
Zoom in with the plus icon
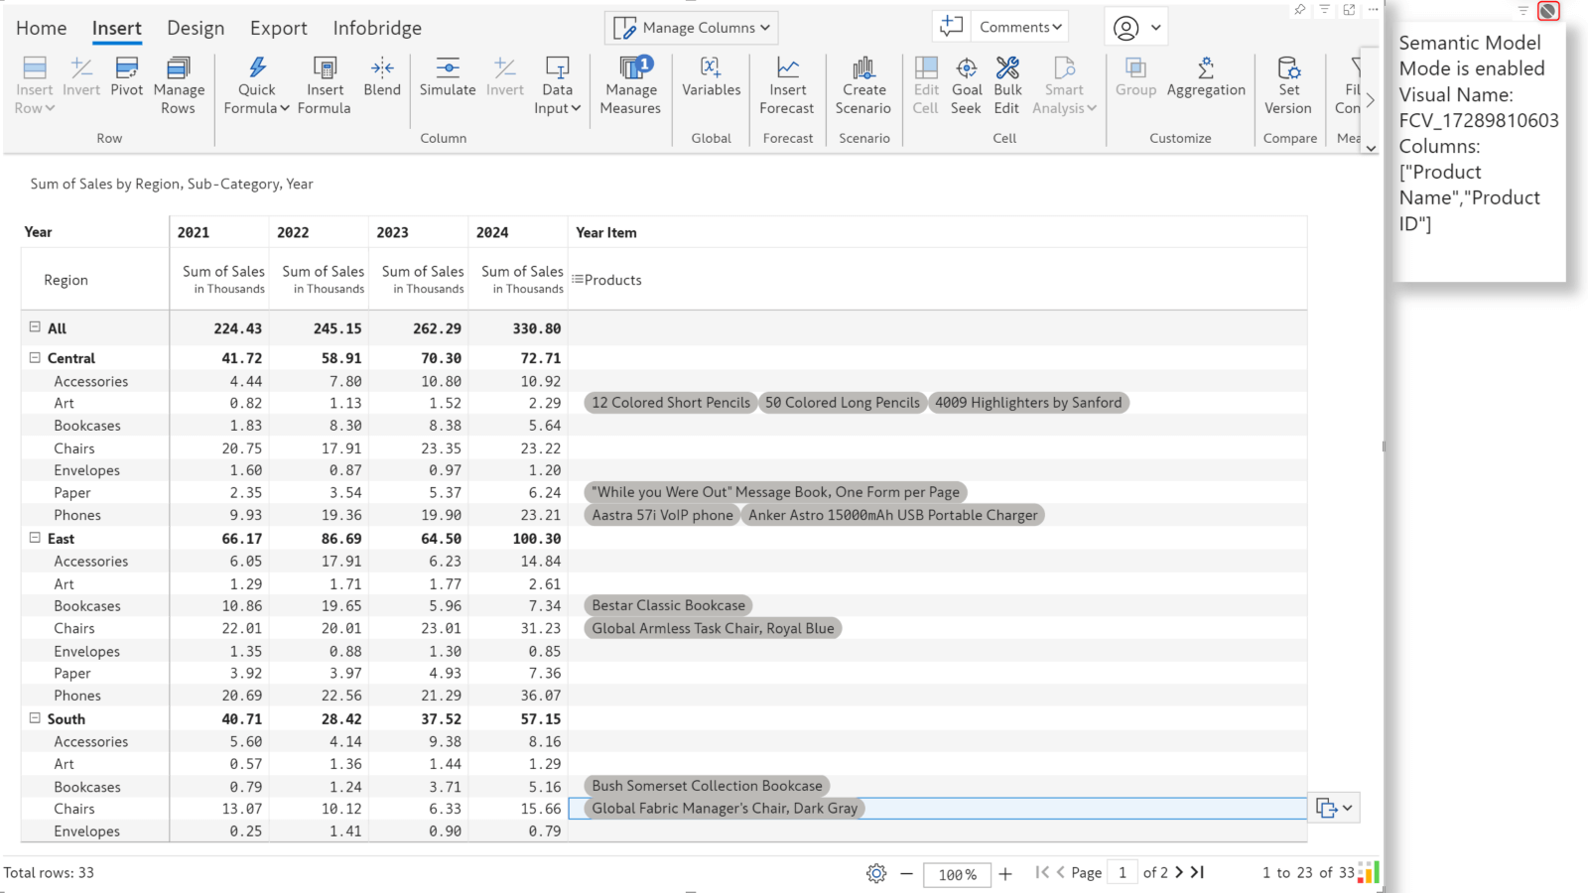point(1005,873)
